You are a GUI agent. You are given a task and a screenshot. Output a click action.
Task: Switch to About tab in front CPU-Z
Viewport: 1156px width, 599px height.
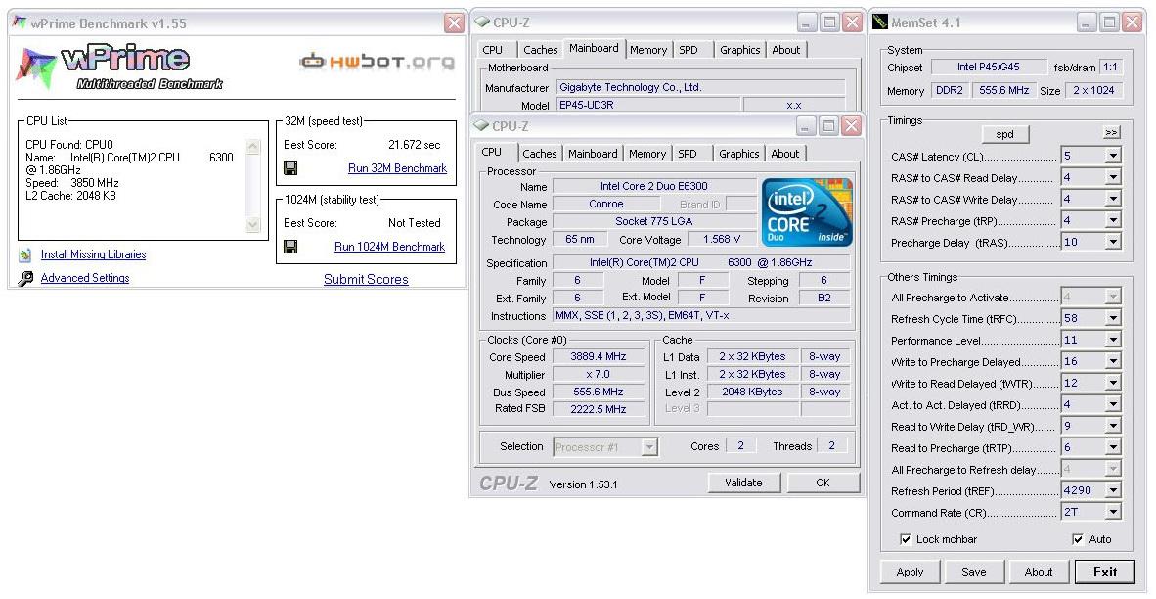[785, 154]
